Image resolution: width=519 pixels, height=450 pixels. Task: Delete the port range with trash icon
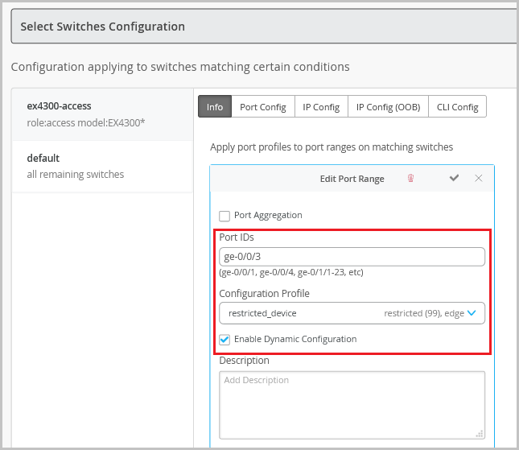410,179
